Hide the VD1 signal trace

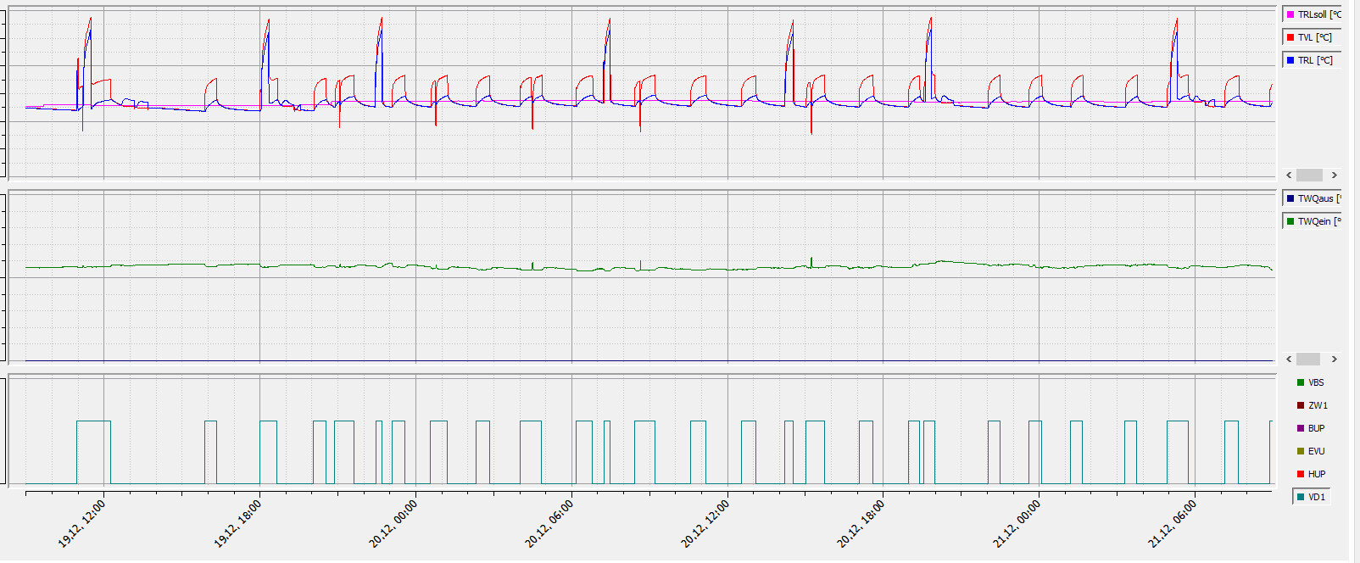pos(1312,497)
